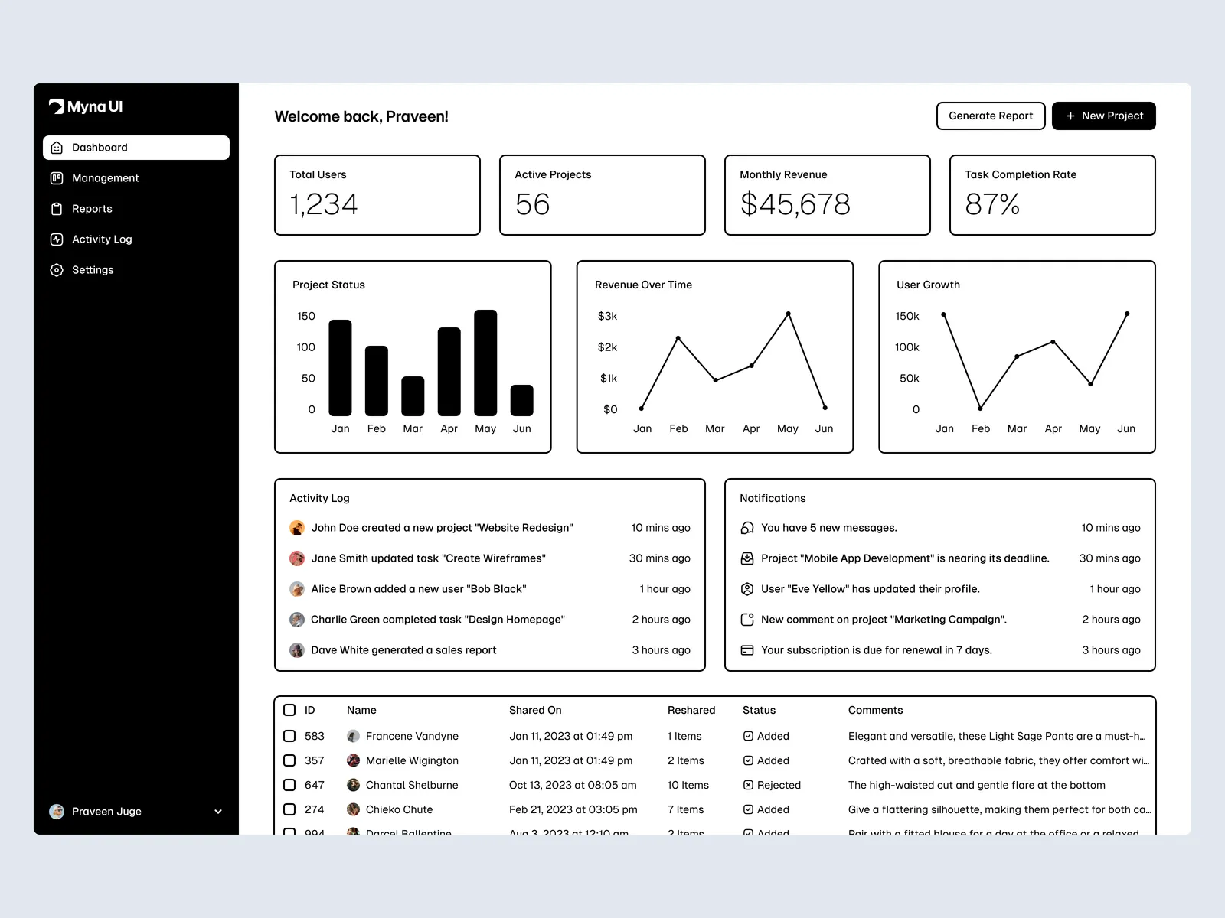
Task: Click the Management board icon in sidebar
Action: [57, 178]
